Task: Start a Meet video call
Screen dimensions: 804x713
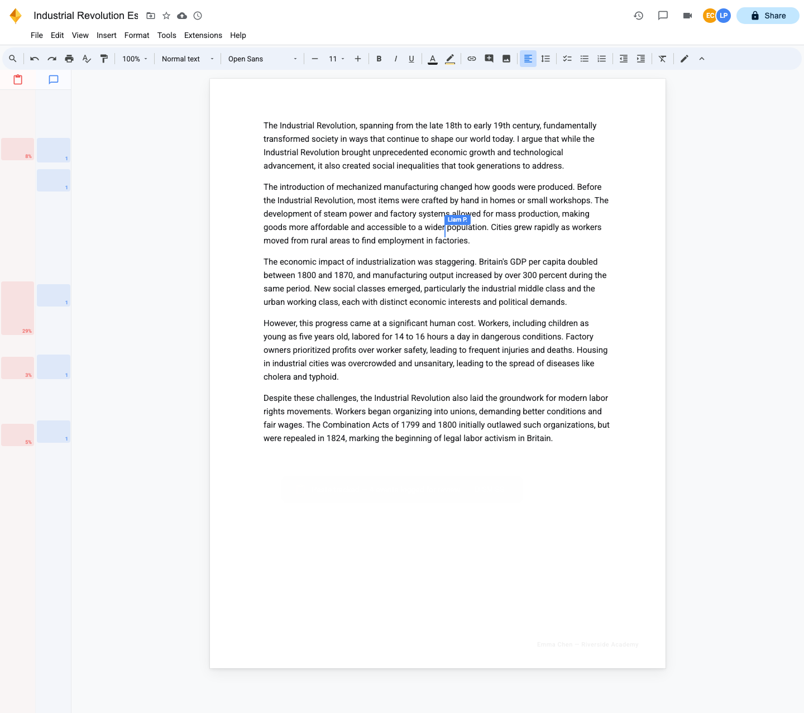Action: point(687,16)
